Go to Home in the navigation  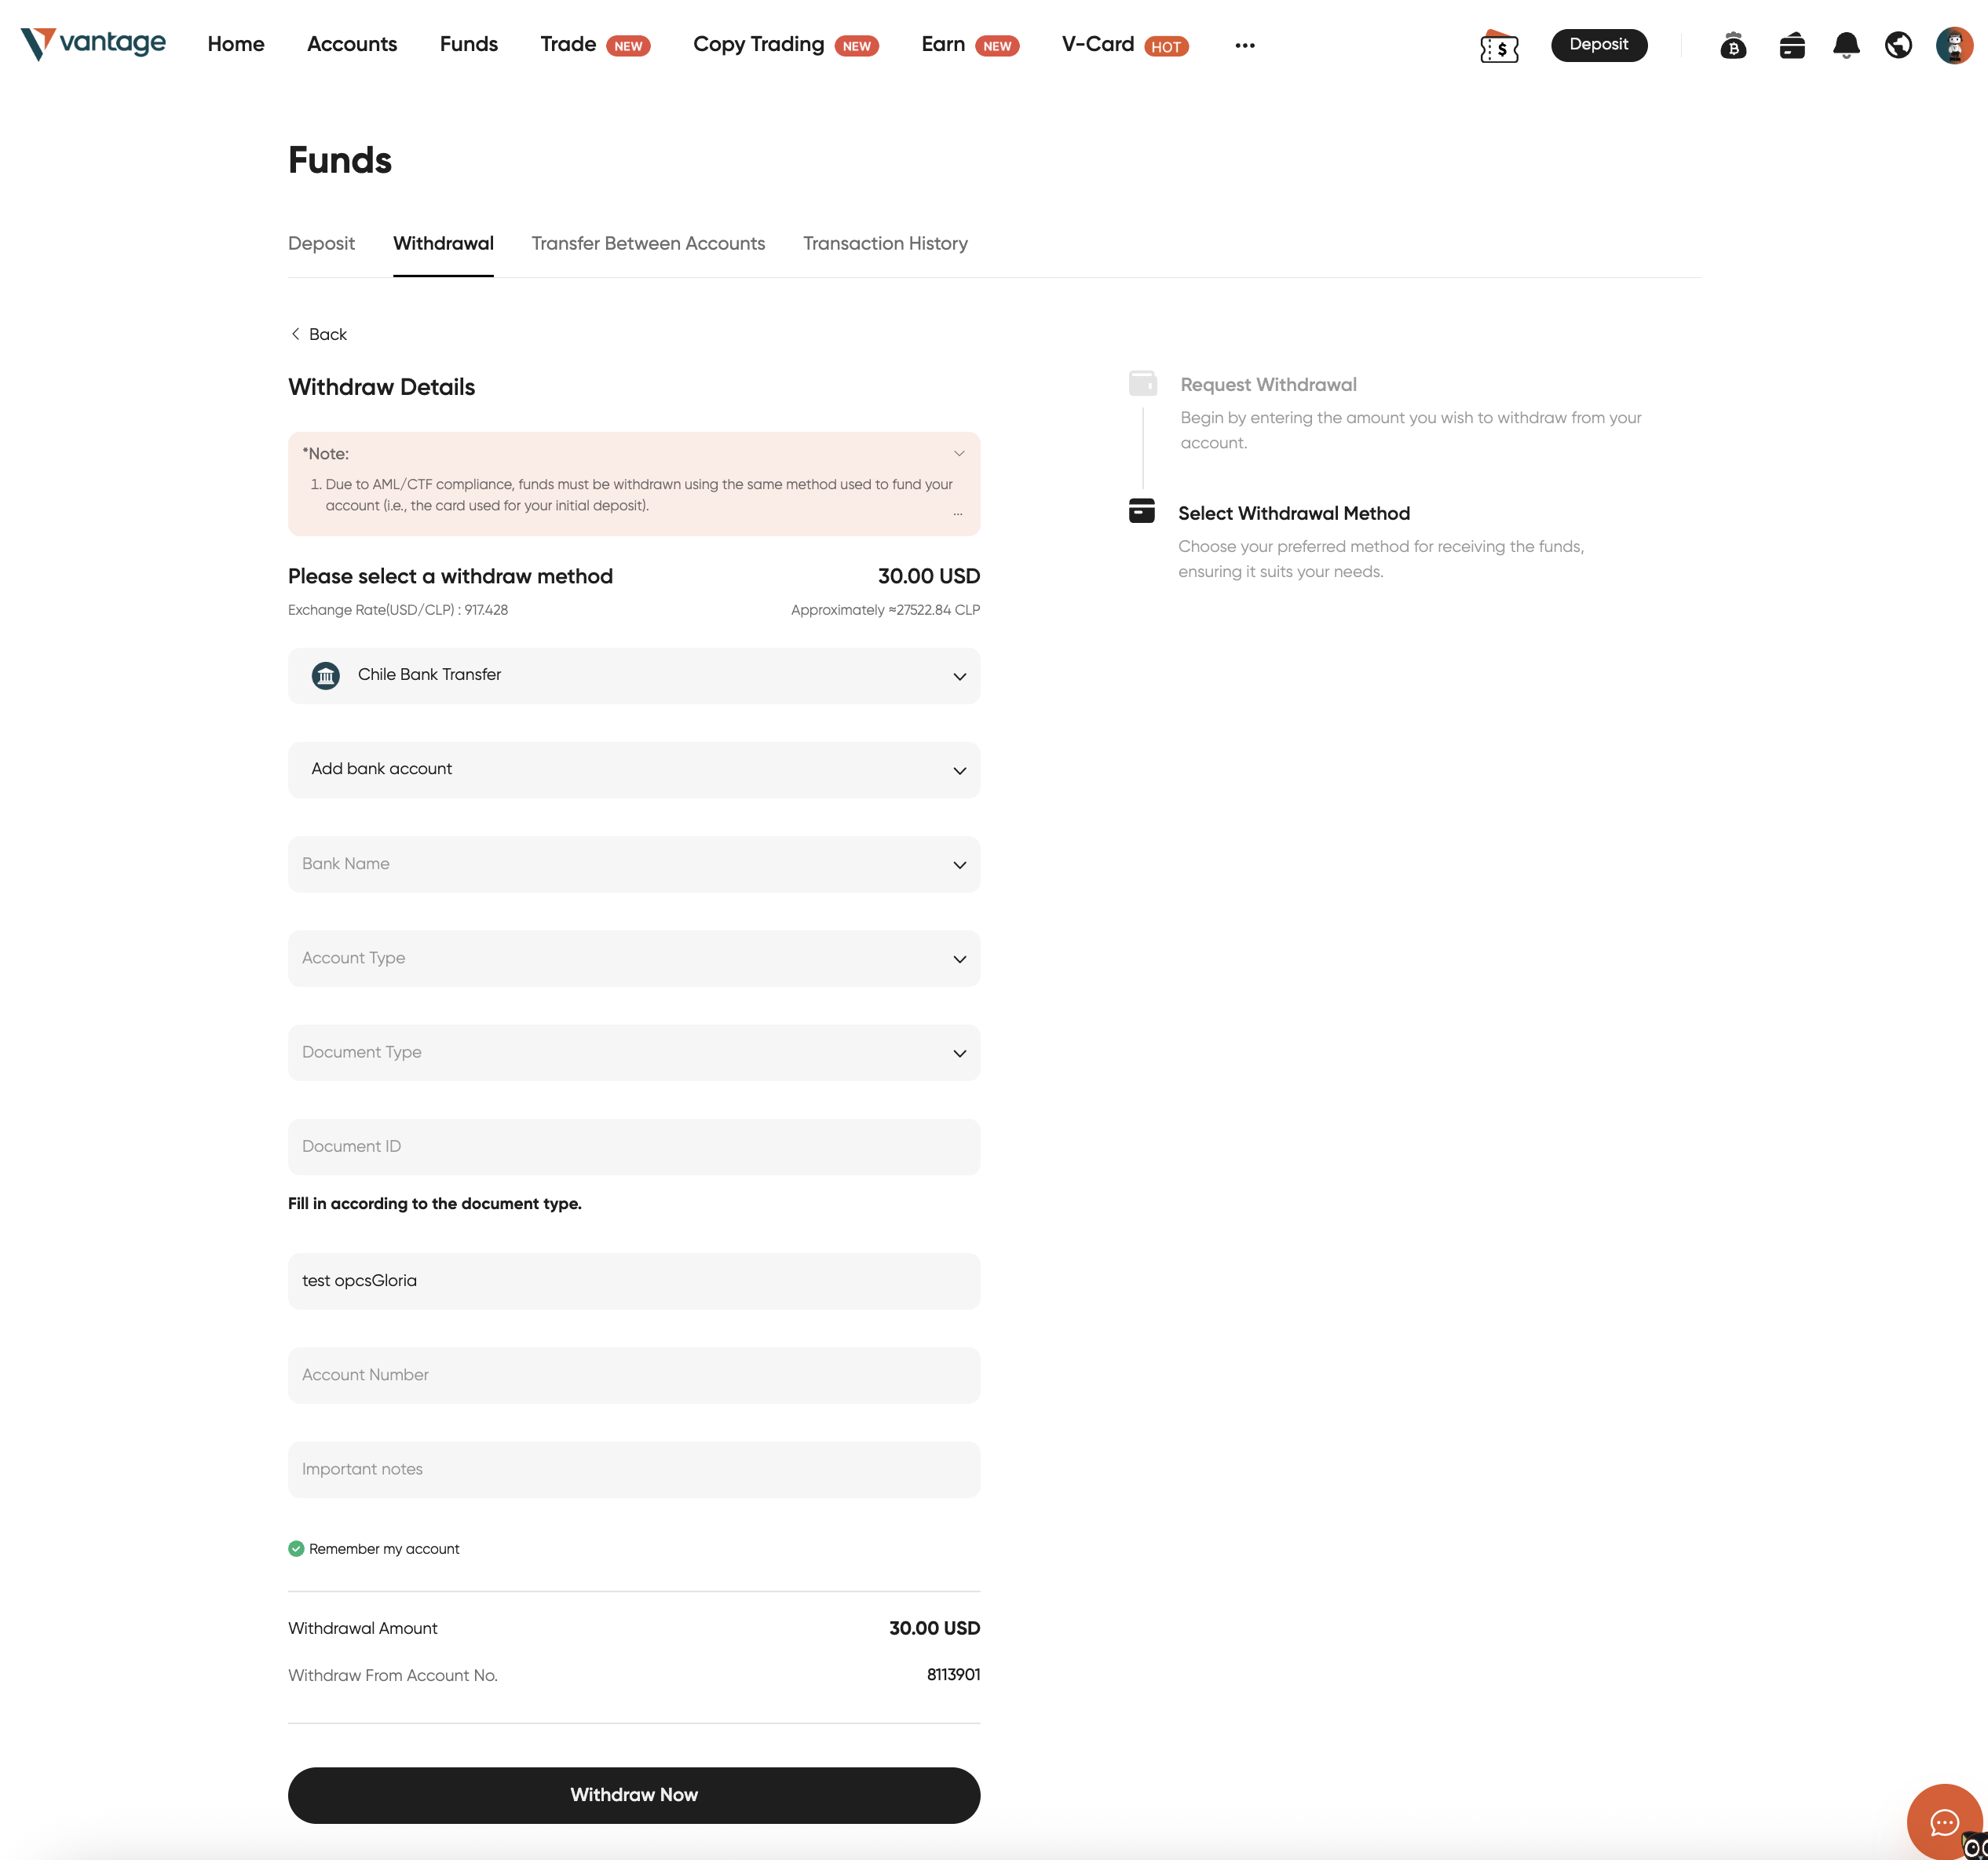click(x=236, y=44)
